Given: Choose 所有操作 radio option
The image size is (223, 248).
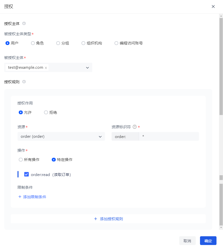Looking at the screenshot, I should pyautogui.click(x=21, y=159).
